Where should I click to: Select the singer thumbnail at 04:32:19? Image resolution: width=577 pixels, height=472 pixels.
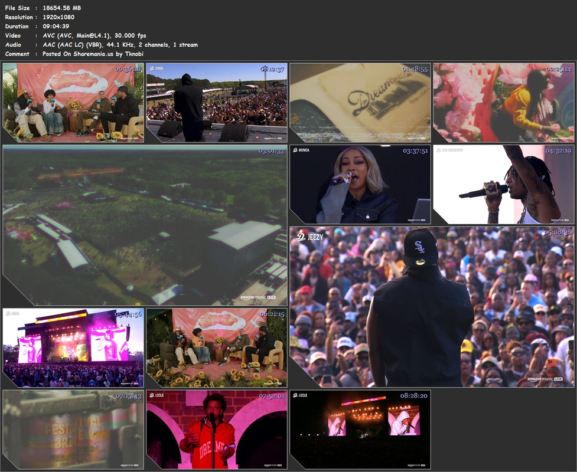pyautogui.click(x=504, y=184)
